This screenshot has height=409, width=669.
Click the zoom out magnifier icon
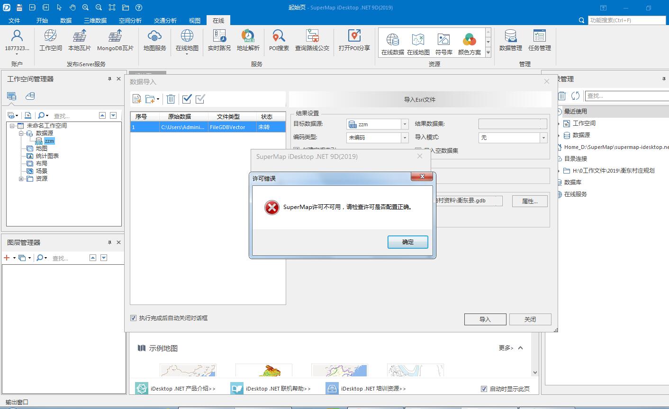coord(99,8)
